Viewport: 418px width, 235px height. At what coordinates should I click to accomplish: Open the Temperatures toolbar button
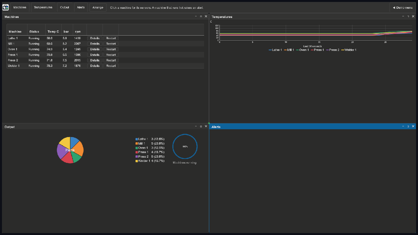[43, 7]
